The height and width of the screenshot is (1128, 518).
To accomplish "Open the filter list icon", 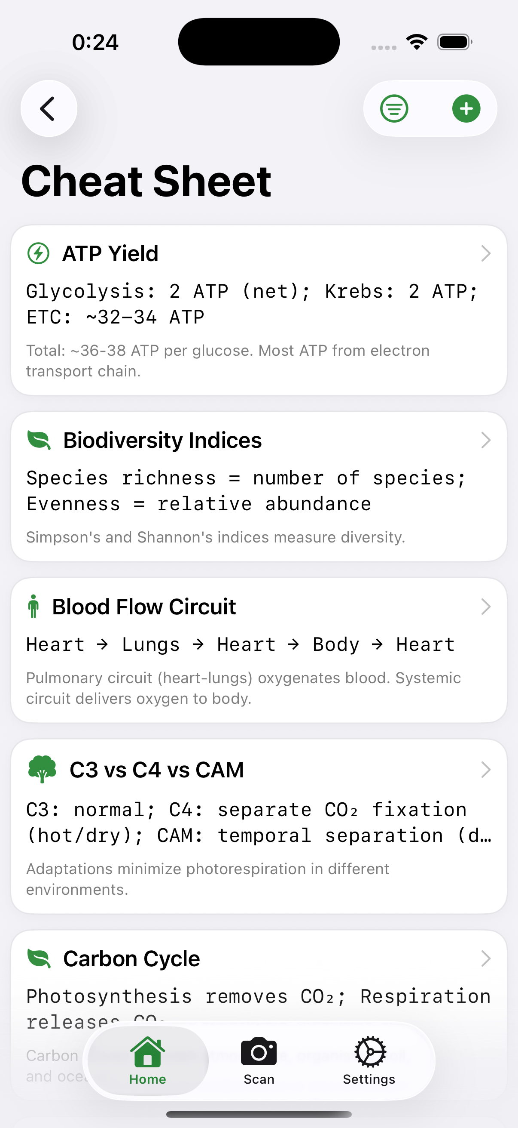I will pyautogui.click(x=394, y=108).
